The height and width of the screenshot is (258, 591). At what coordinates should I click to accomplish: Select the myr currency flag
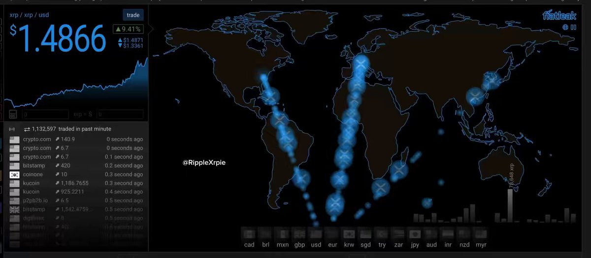coord(481,234)
